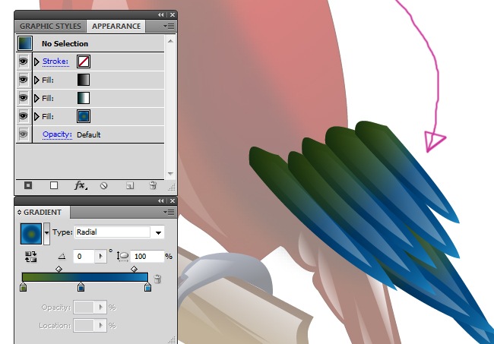Open the gradient angle value flyout
Viewport: 494px width, 344px height.
click(100, 256)
